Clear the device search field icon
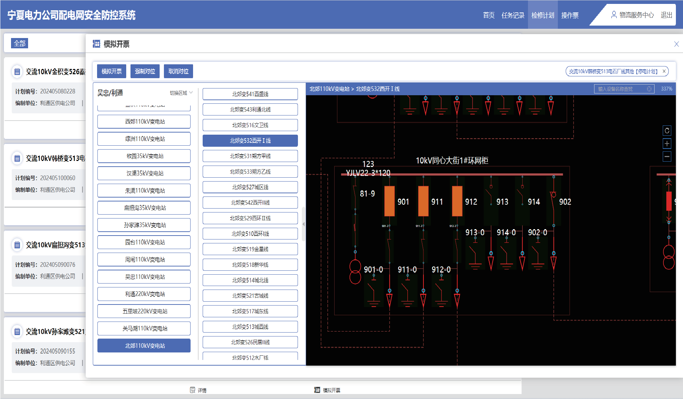 pyautogui.click(x=649, y=89)
